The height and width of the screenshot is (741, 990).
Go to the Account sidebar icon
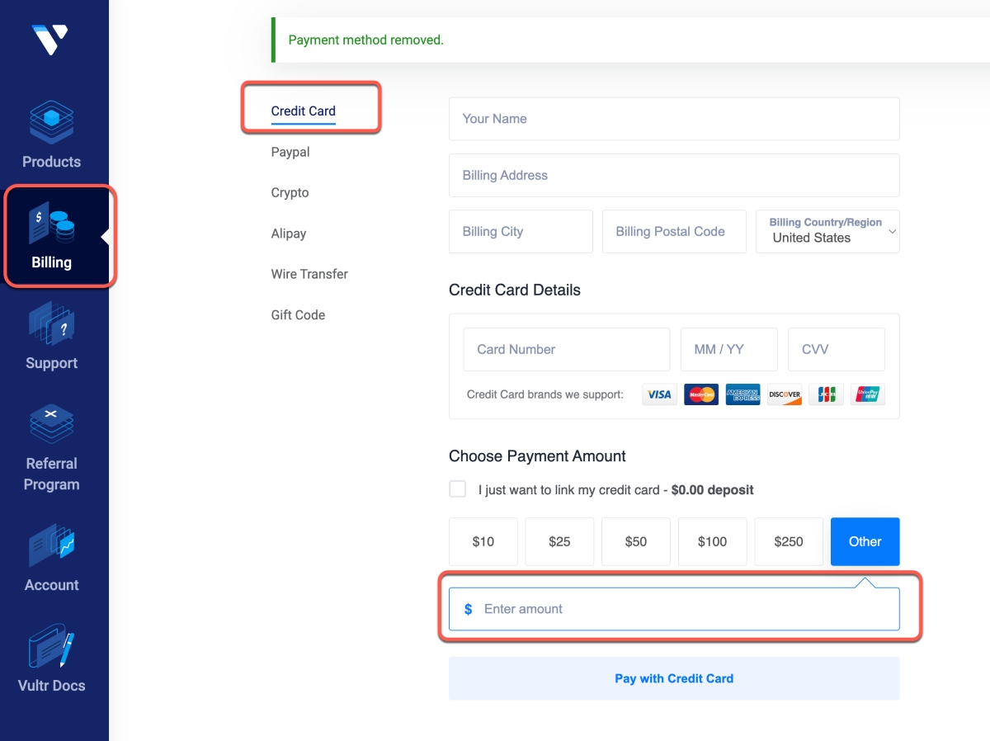click(x=51, y=545)
